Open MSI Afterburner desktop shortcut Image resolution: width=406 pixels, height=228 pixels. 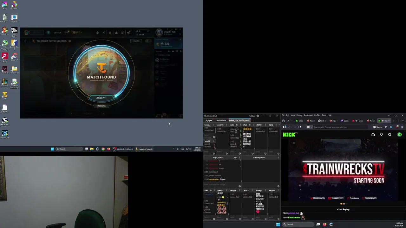pyautogui.click(x=4, y=44)
